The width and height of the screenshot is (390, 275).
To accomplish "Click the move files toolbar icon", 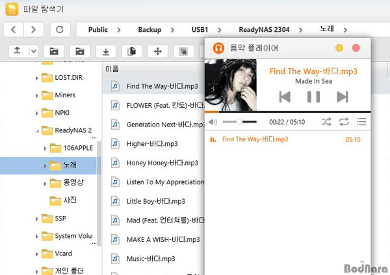I will click(158, 51).
